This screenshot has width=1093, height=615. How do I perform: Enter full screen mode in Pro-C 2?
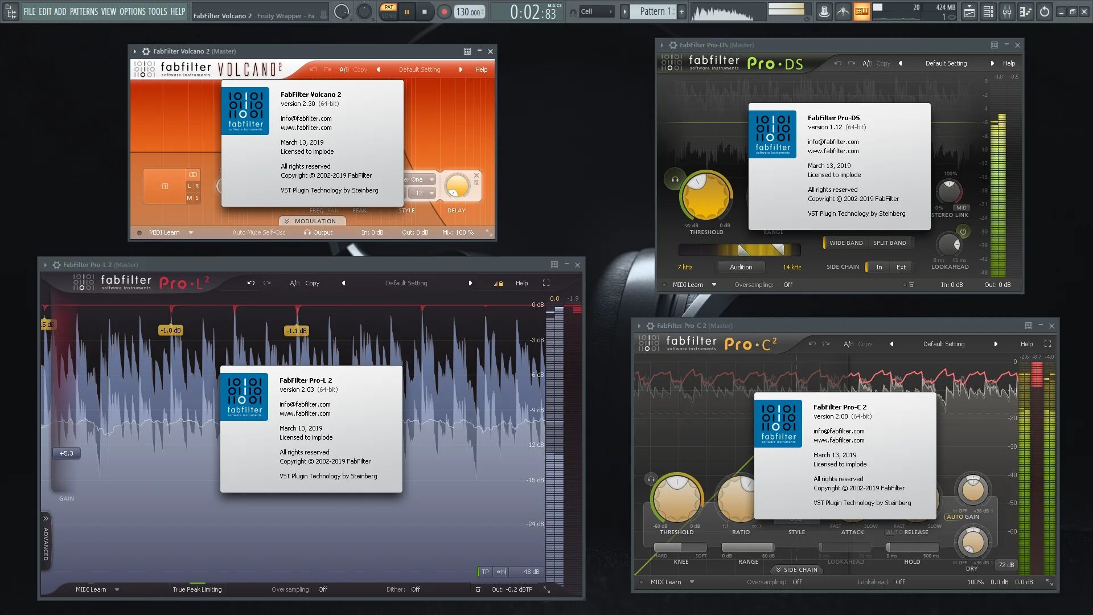tap(1047, 344)
